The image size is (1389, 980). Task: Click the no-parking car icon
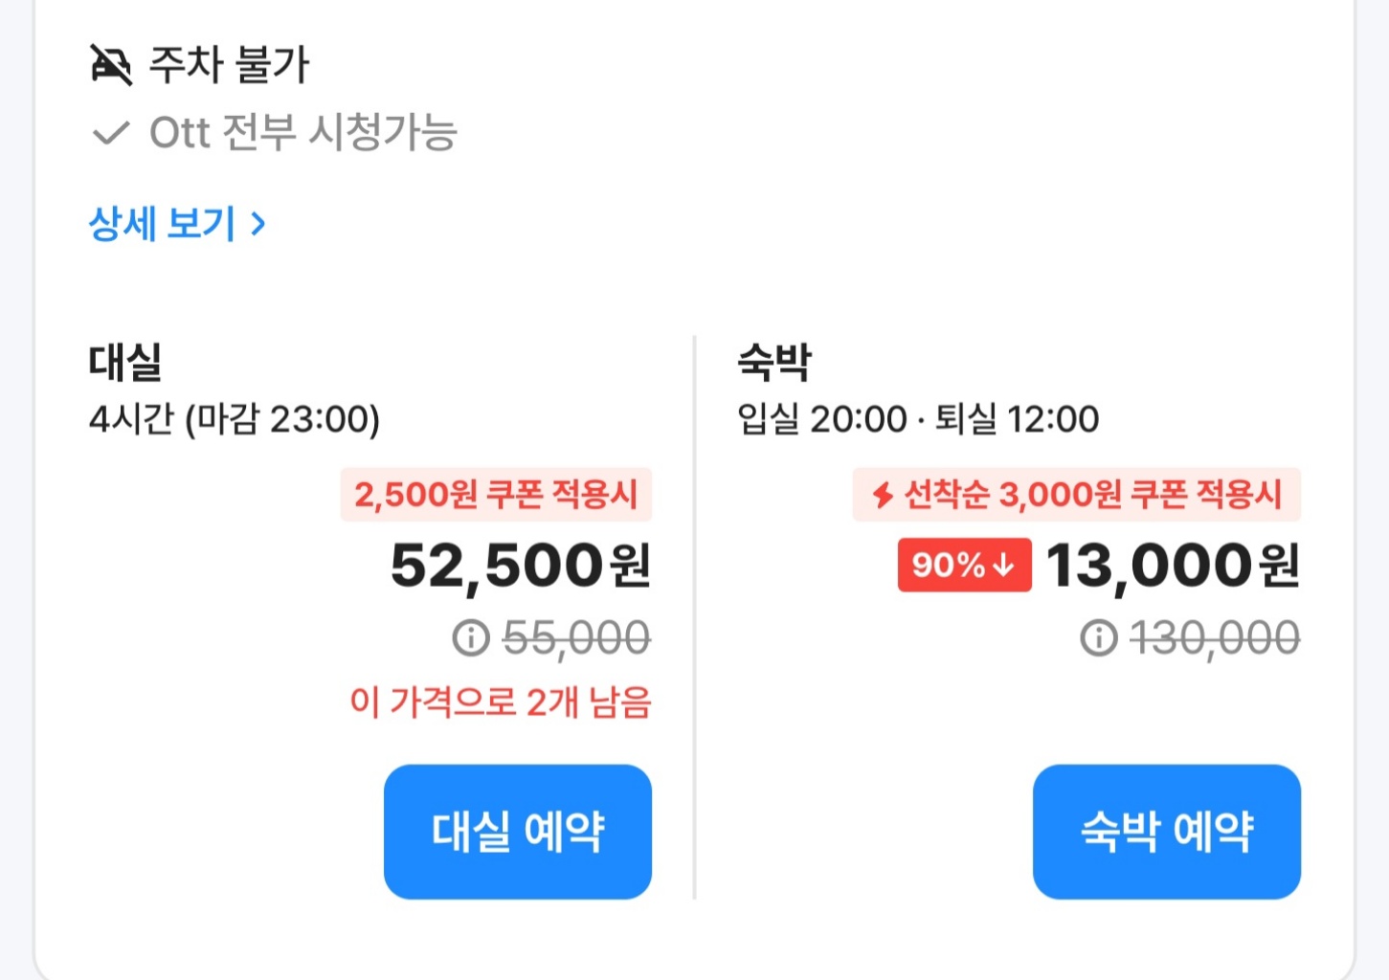click(111, 65)
